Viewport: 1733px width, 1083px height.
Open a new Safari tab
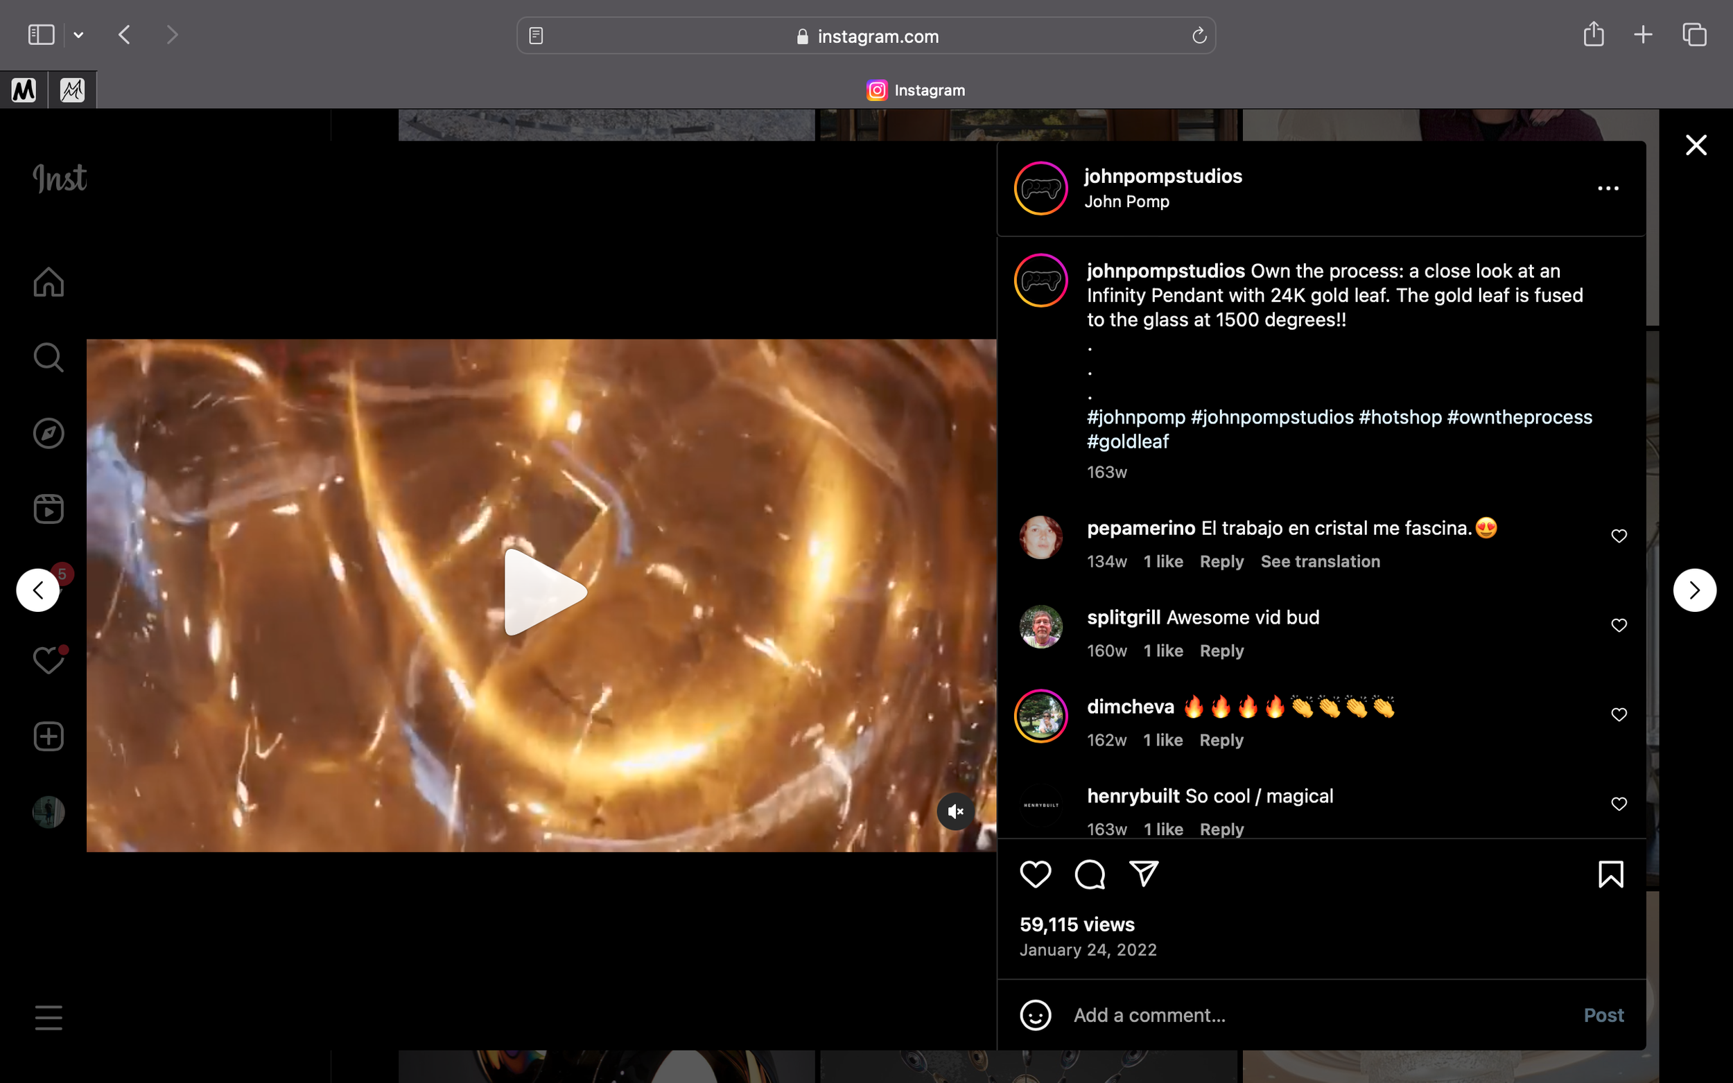(x=1643, y=35)
